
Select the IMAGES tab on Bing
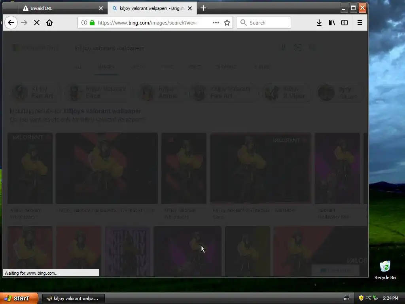tap(106, 67)
